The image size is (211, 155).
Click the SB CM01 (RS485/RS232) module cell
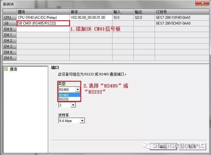(x=43, y=23)
